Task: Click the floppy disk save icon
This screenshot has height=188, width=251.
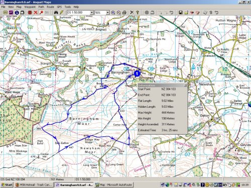Action: [180, 13]
